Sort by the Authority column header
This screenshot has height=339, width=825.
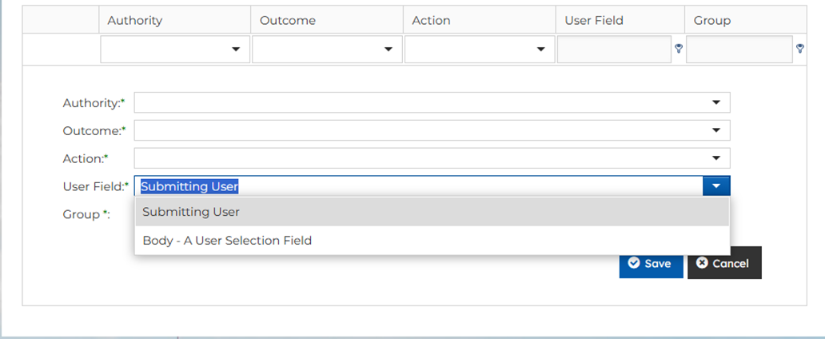[x=135, y=20]
